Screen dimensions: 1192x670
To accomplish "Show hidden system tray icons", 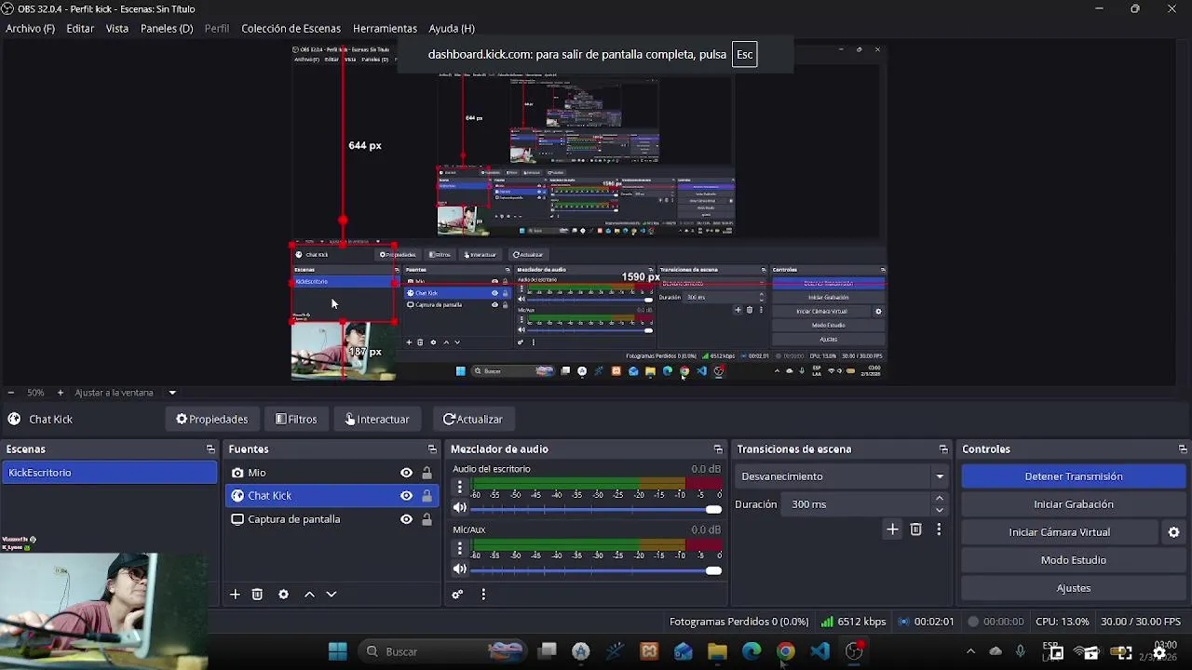I will [970, 651].
